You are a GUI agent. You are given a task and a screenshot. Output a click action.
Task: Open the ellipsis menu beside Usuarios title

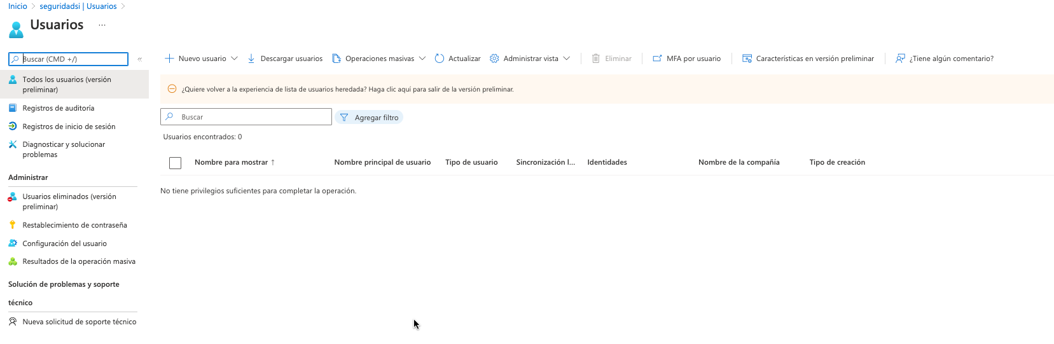102,25
